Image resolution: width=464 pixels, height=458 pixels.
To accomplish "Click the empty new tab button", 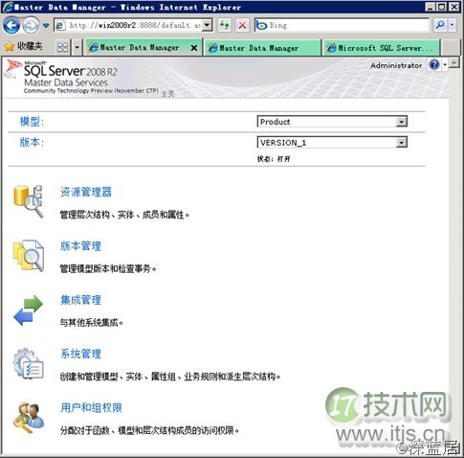I will pyautogui.click(x=451, y=48).
